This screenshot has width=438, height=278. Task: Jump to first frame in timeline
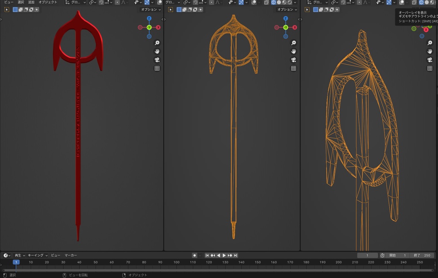207,255
